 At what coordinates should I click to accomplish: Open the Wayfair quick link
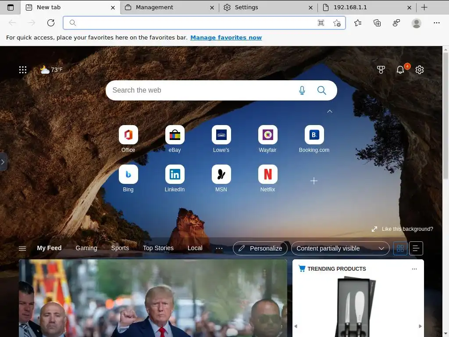point(268,139)
